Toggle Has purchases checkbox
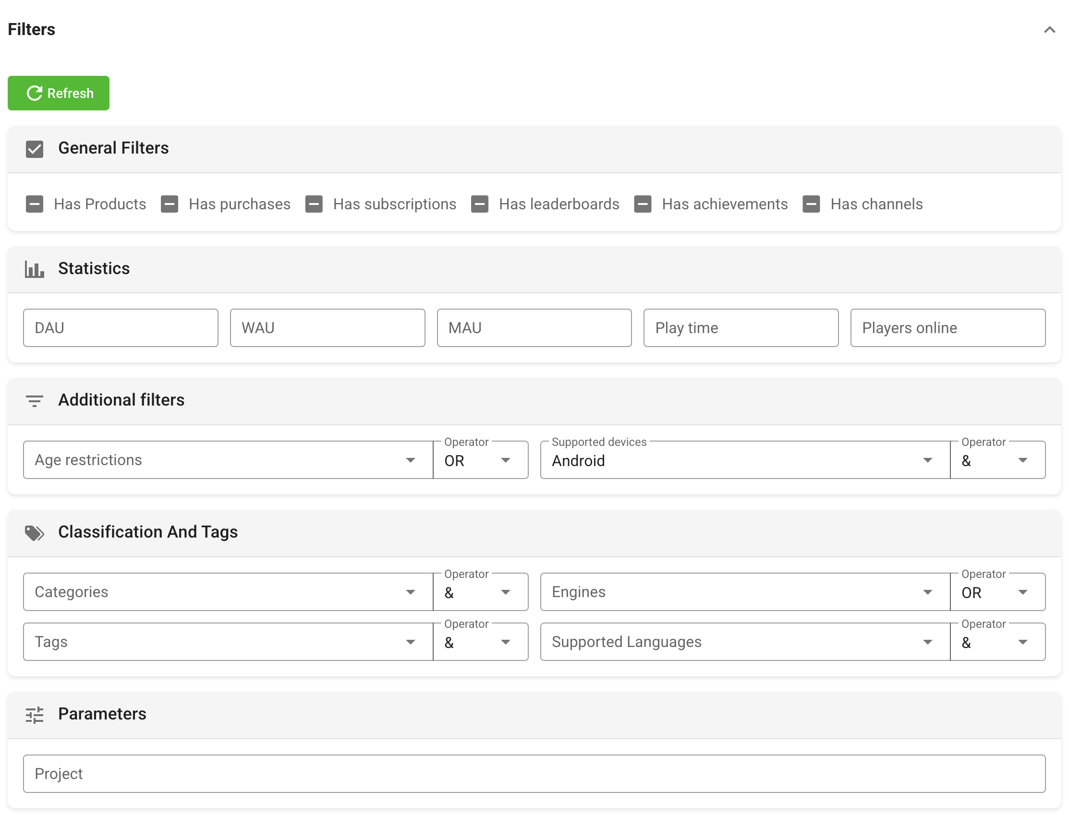This screenshot has height=815, width=1069. coord(170,204)
